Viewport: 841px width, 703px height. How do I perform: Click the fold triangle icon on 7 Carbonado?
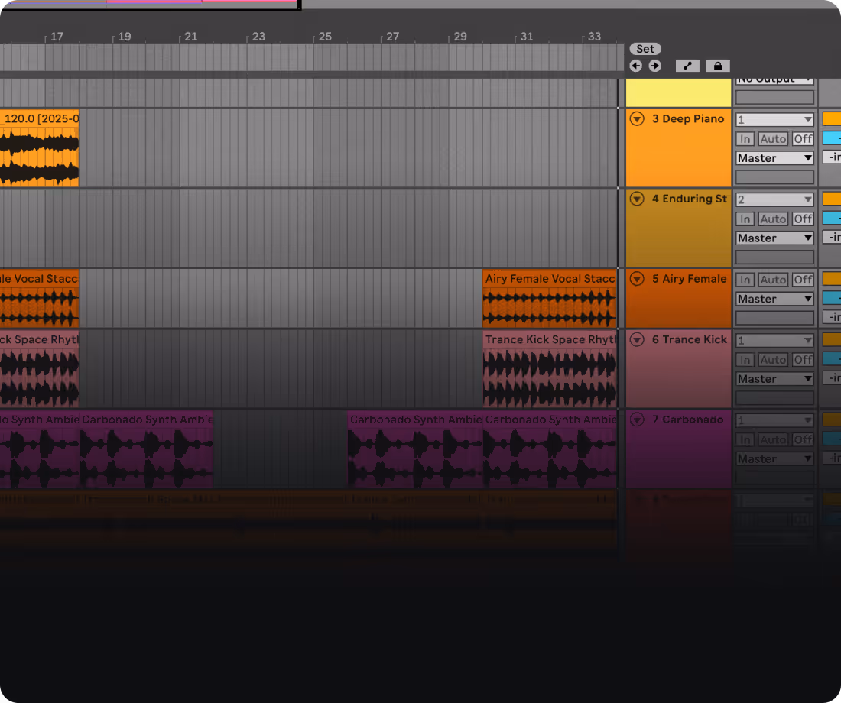click(x=636, y=419)
